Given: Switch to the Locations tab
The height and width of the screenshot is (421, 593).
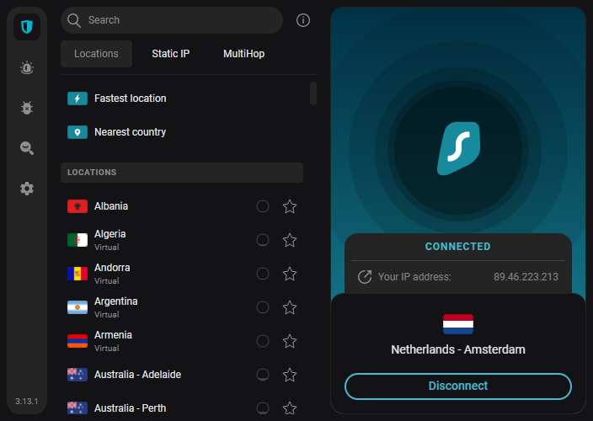Looking at the screenshot, I should [x=96, y=54].
